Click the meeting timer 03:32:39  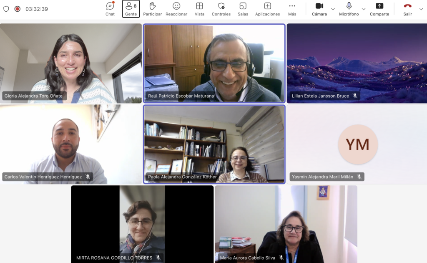pos(37,9)
